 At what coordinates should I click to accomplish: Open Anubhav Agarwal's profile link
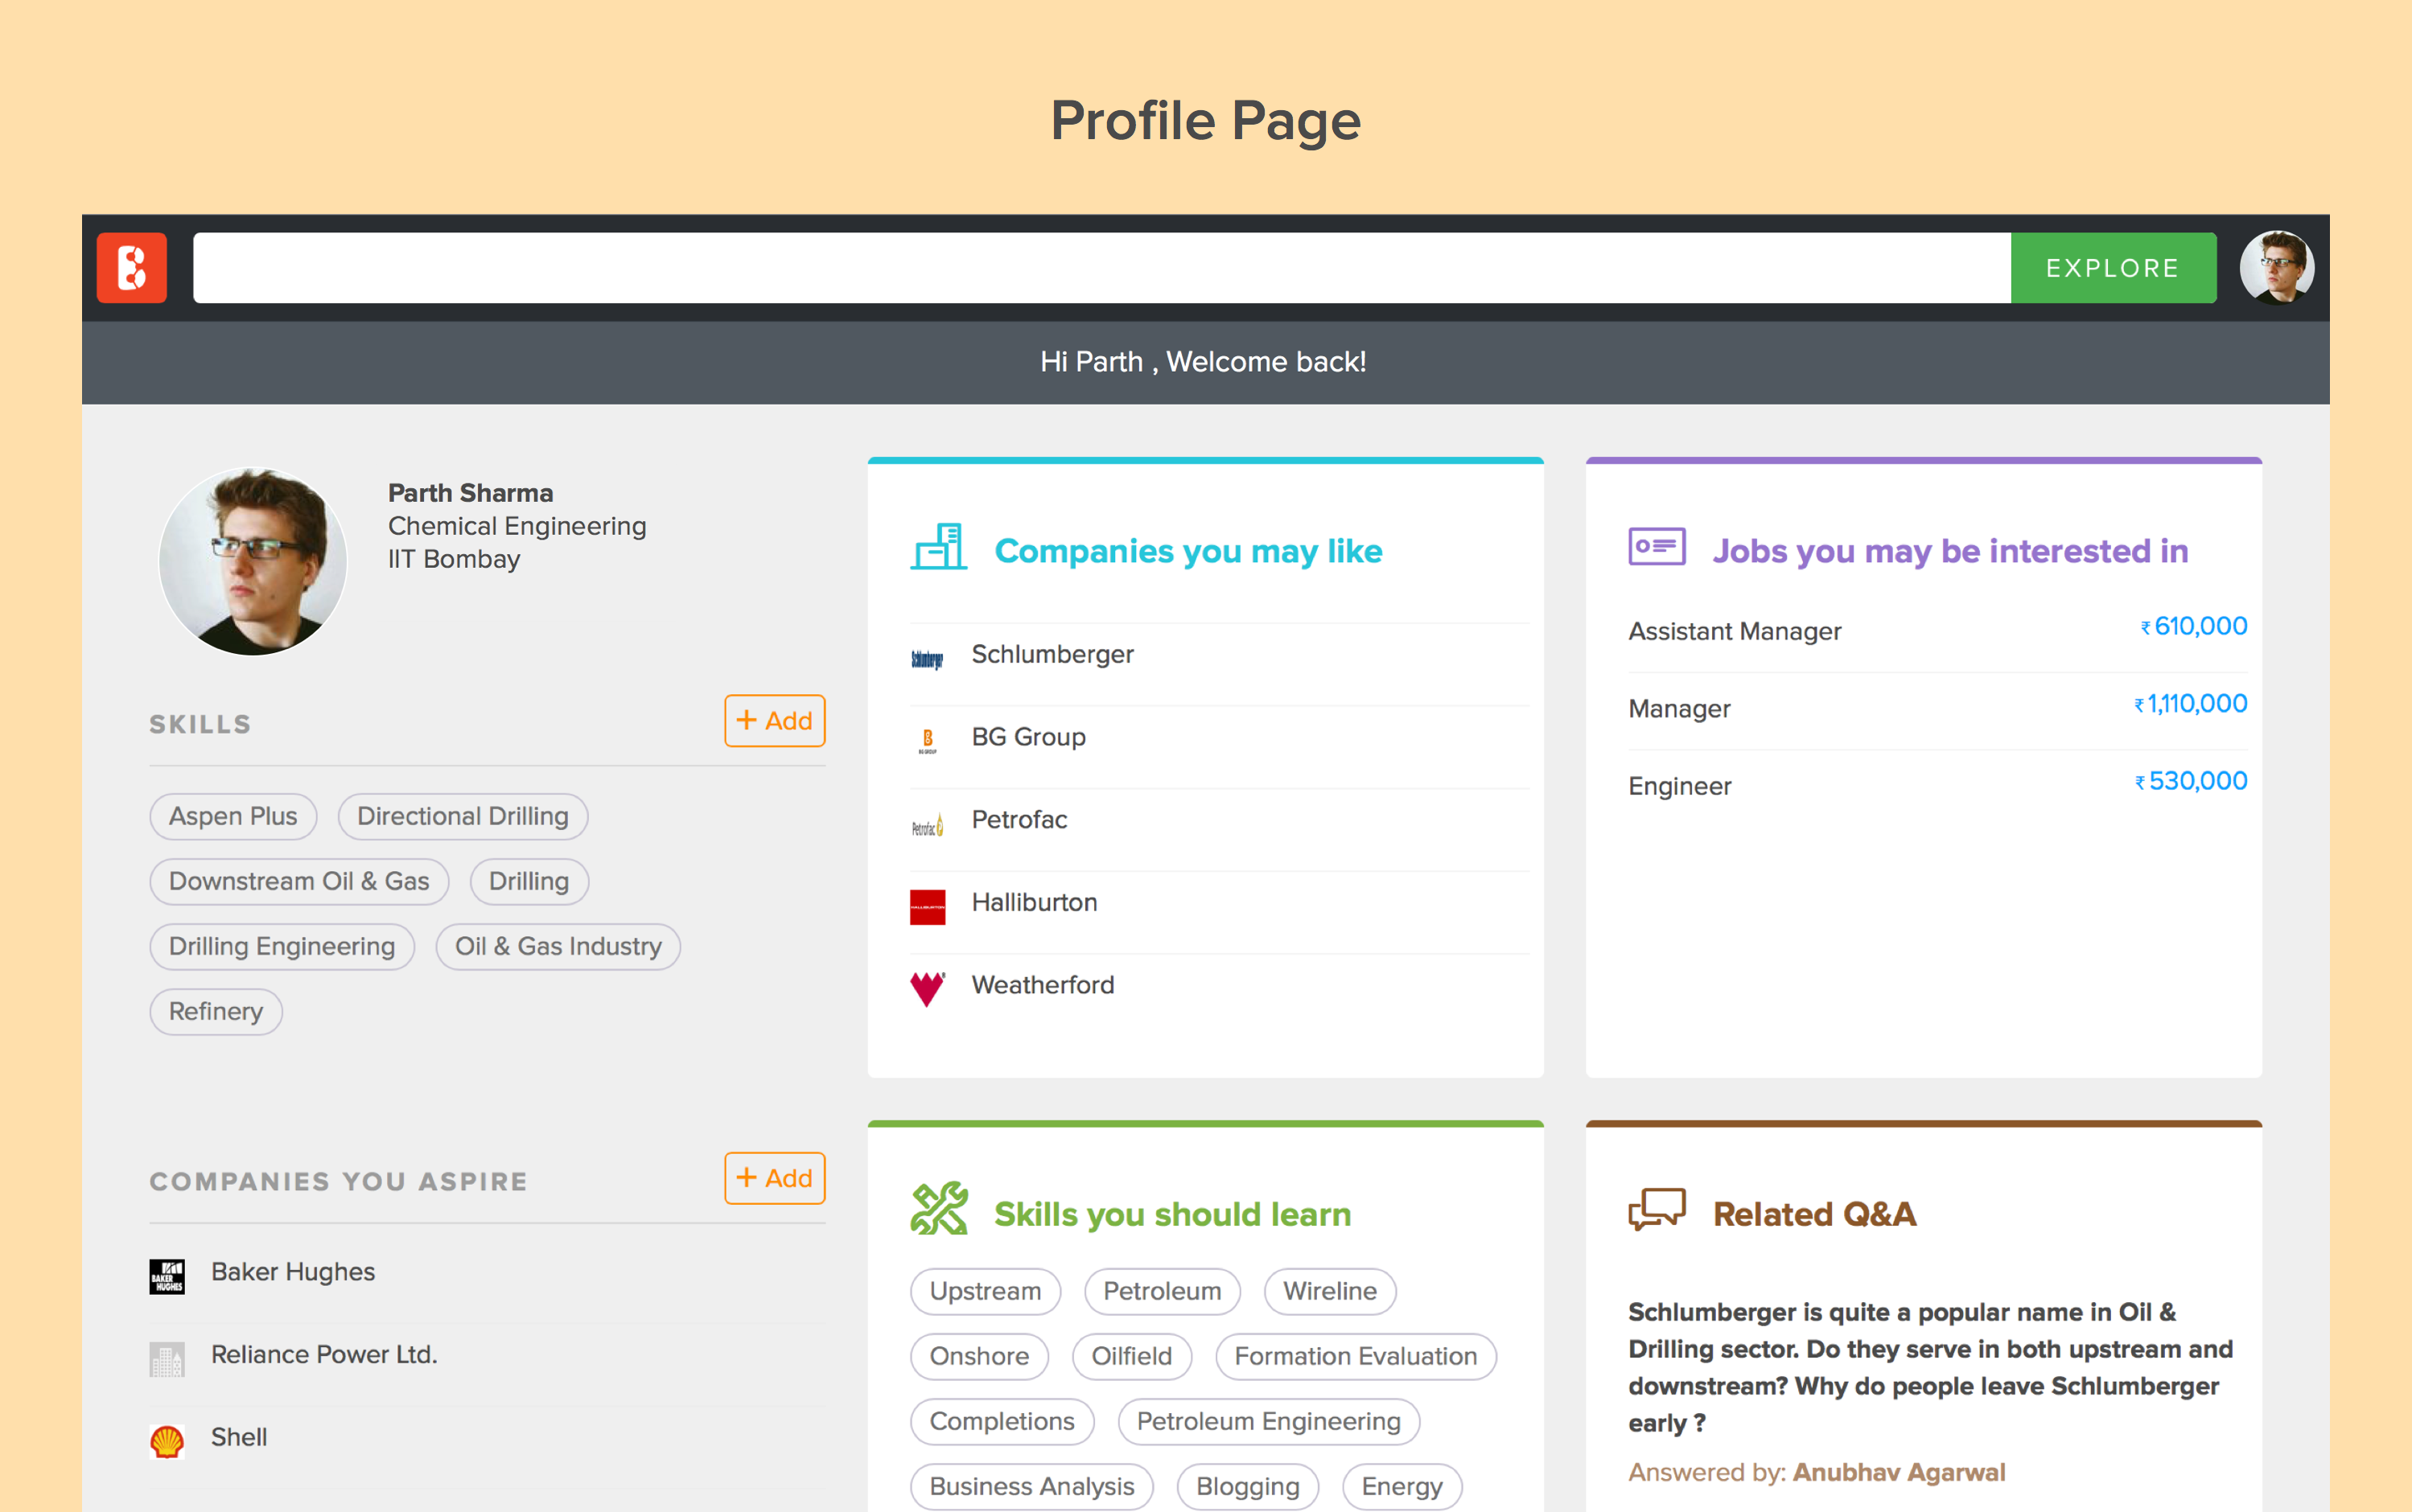pyautogui.click(x=1898, y=1473)
